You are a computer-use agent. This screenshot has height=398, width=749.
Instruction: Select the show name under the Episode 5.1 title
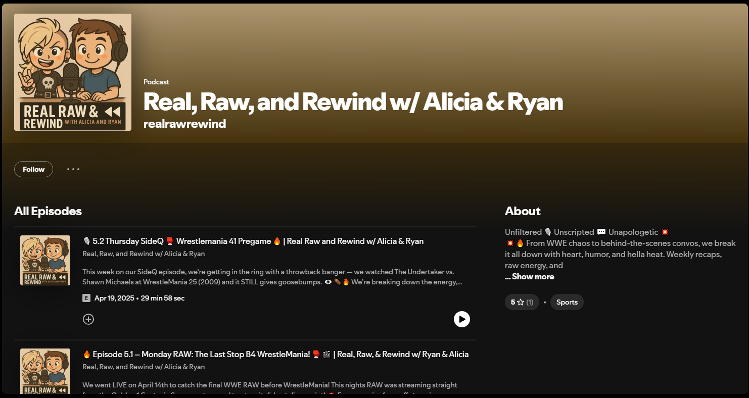[x=144, y=367]
